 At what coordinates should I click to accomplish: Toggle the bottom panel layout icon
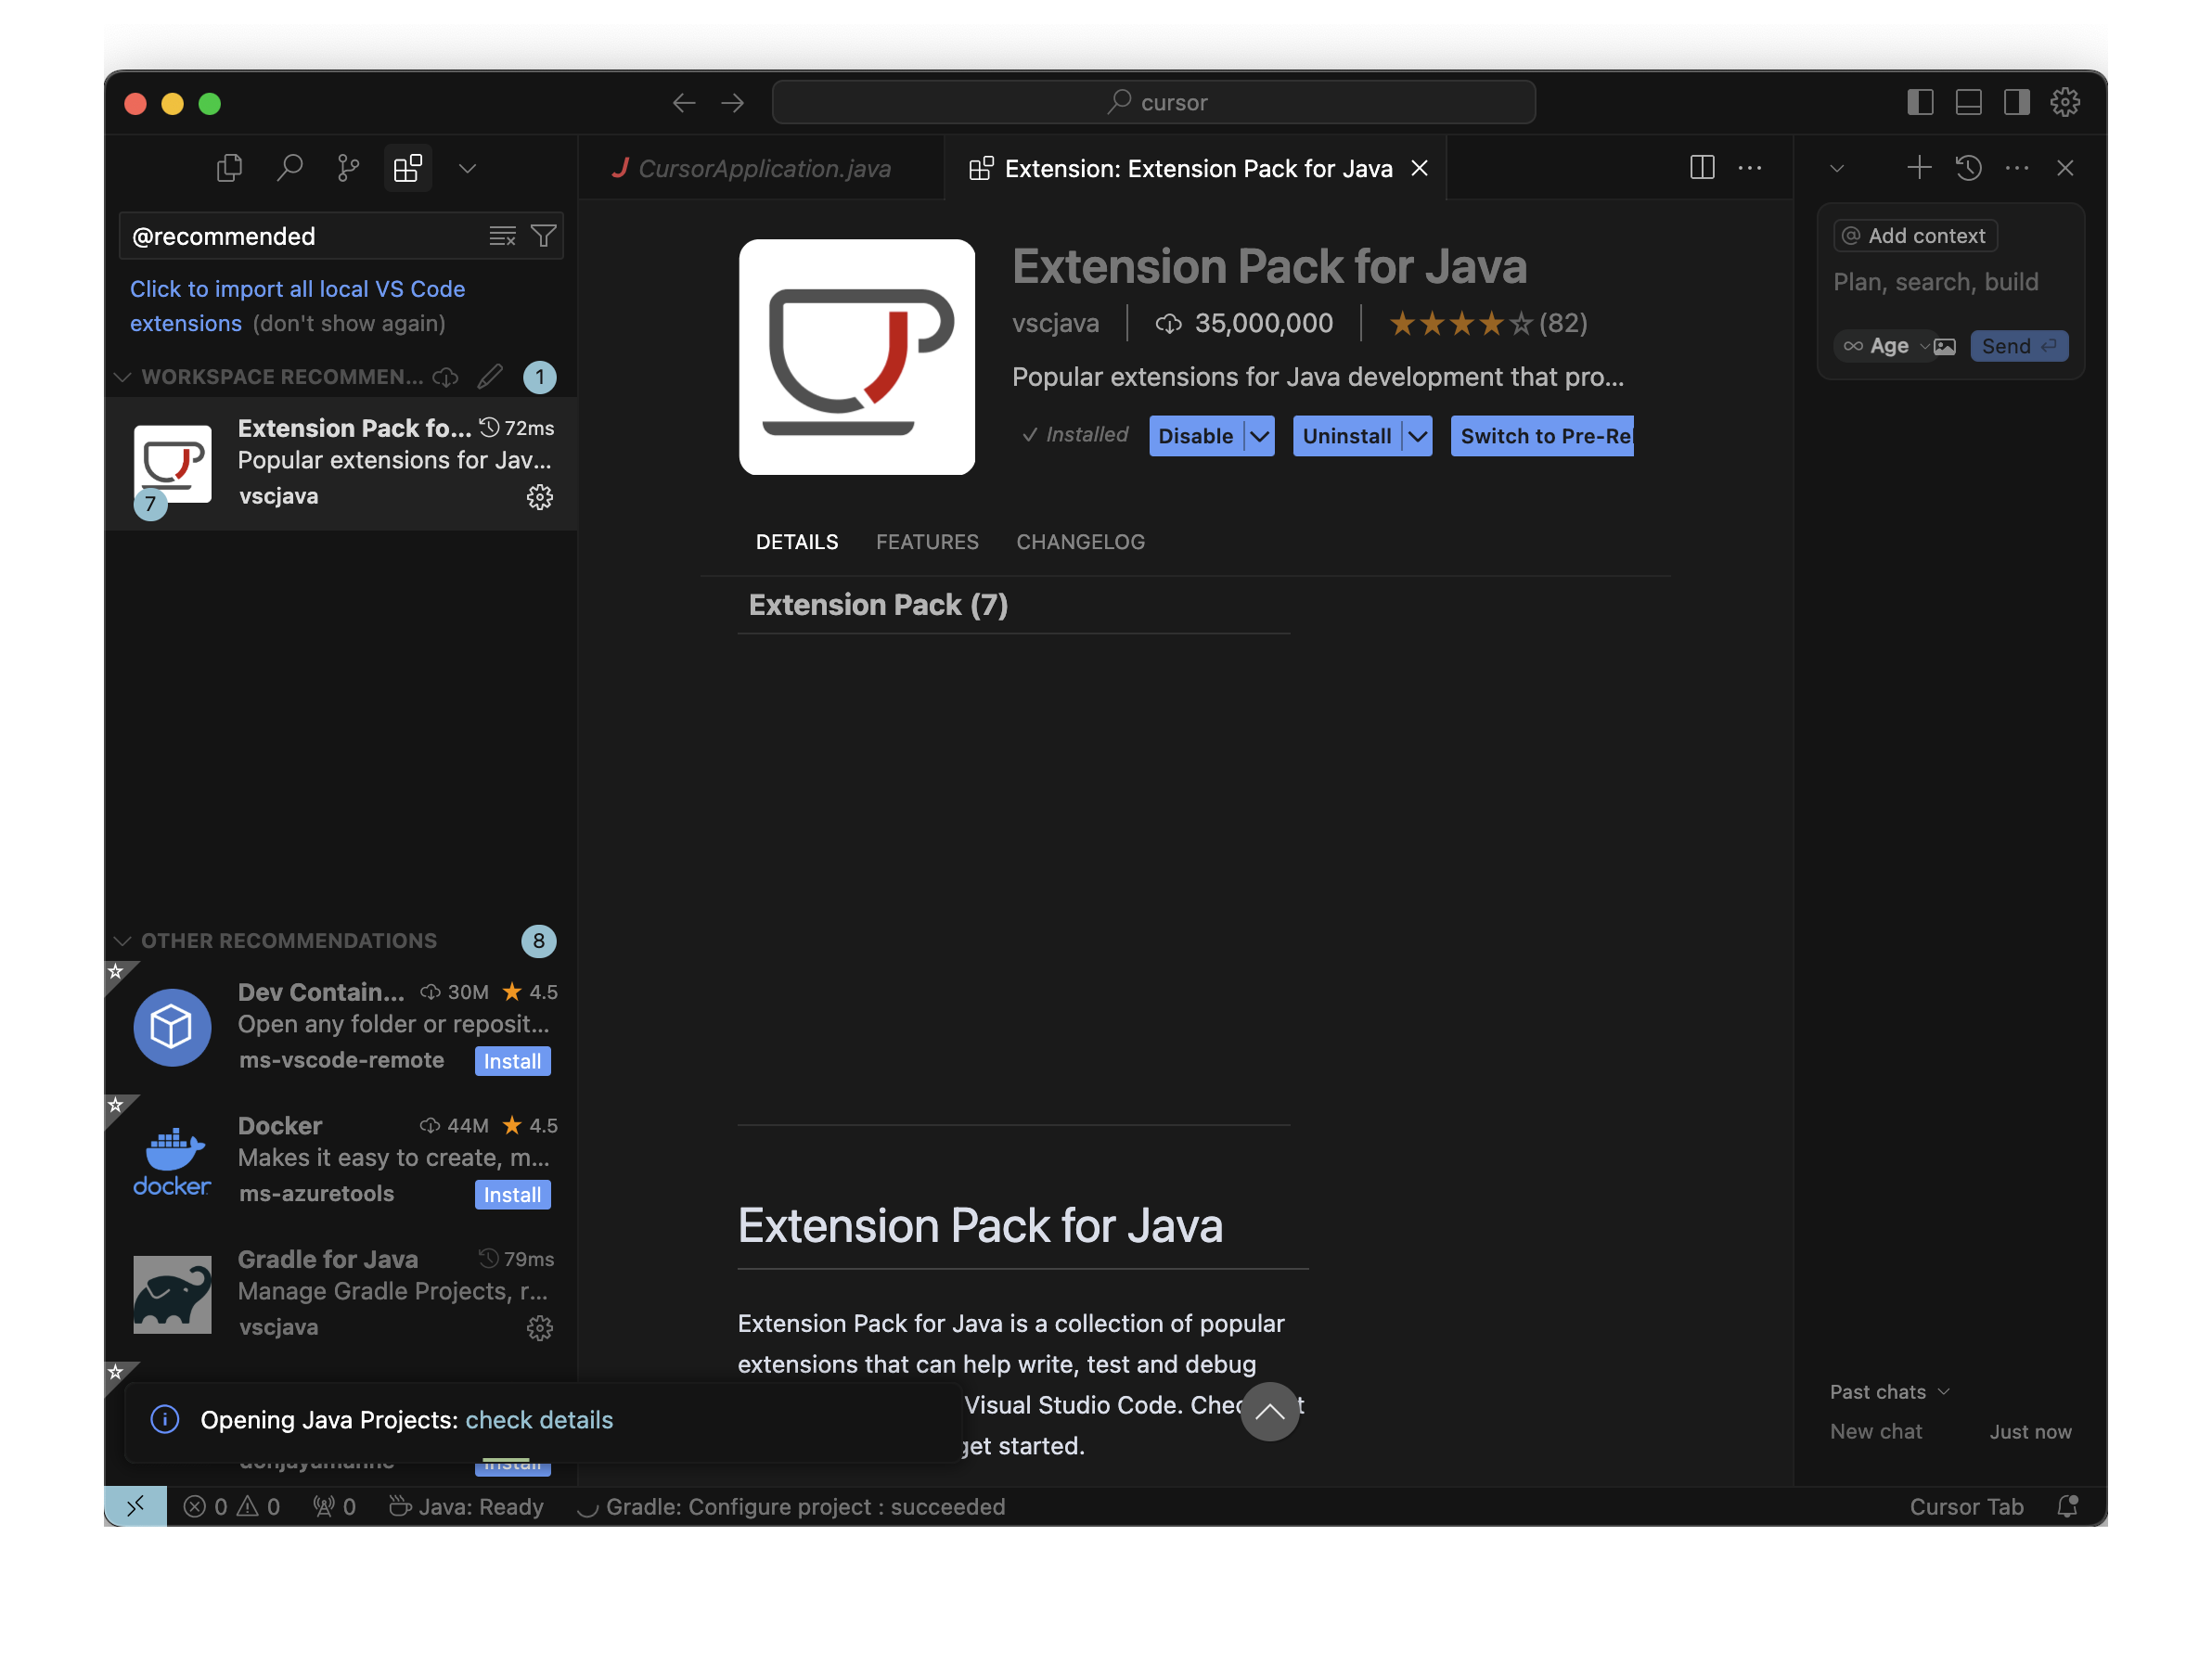point(1968,102)
